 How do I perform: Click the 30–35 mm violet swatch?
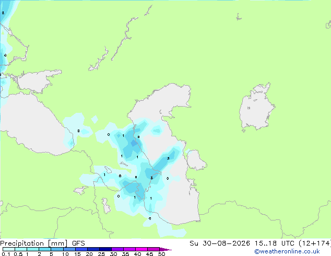tap(117, 249)
